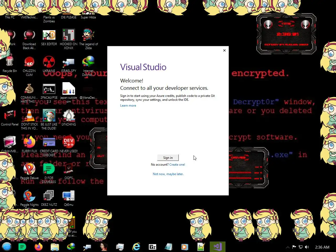Select the Download Black Ali... desktop icon
The width and height of the screenshot is (336, 252).
(29, 39)
